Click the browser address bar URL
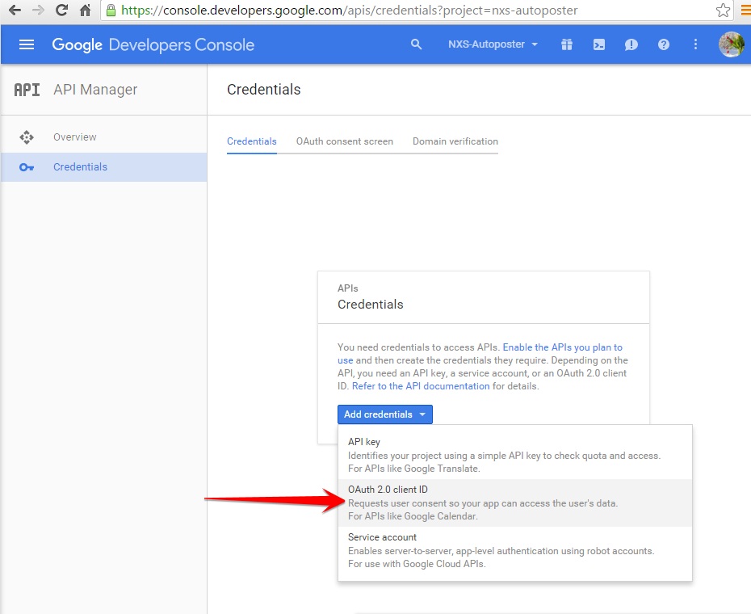The image size is (751, 614). (349, 10)
